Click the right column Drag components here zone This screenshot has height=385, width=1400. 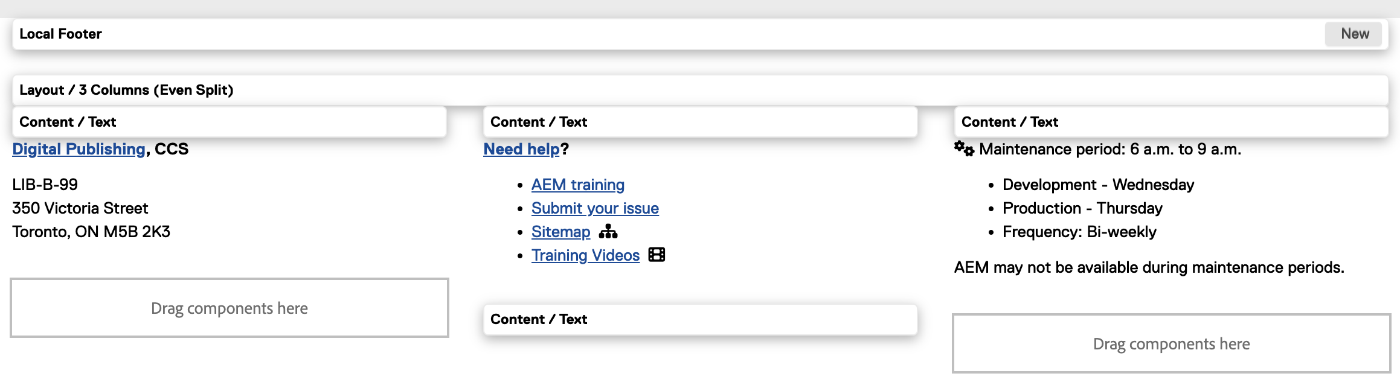[1170, 343]
